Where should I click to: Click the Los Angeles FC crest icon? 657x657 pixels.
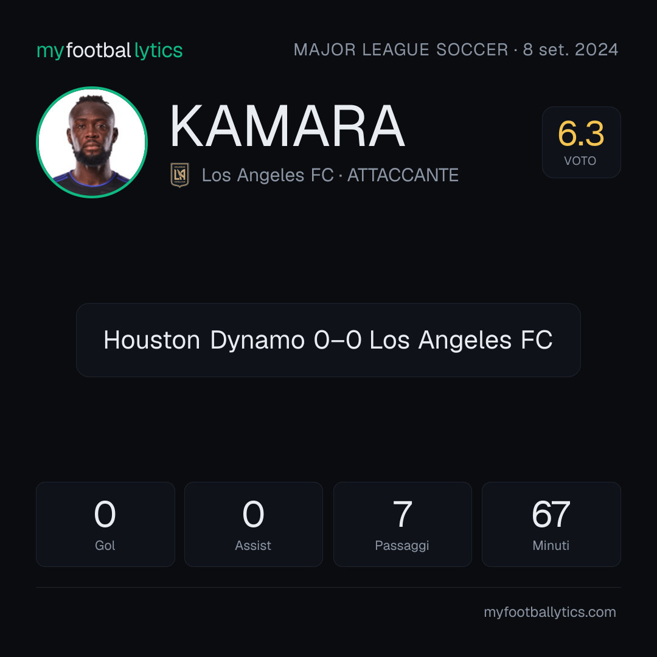tap(179, 175)
